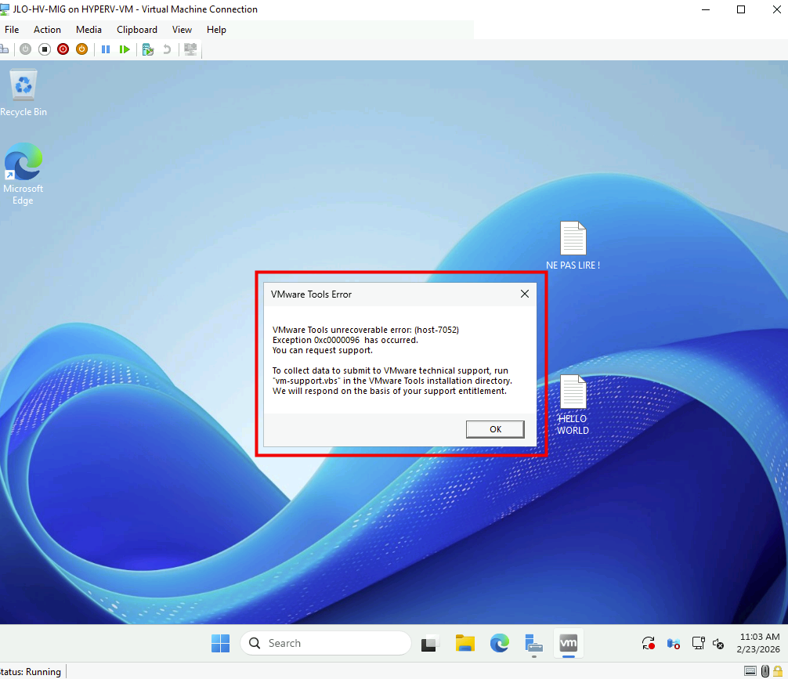The image size is (788, 679).
Task: Open the Windows Start menu in guest
Action: tap(220, 643)
